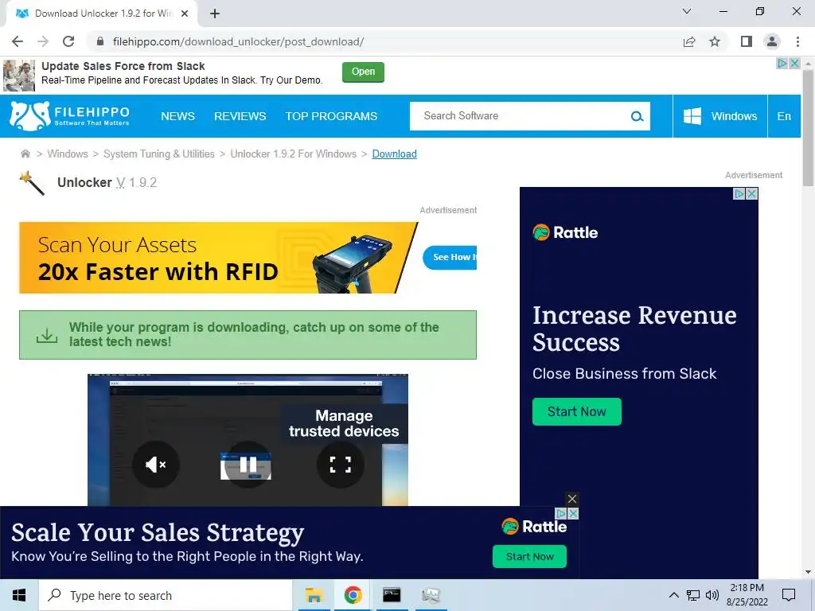The height and width of the screenshot is (611, 815).
Task: Click Start Now in sidebar Rattle ad
Action: coord(576,411)
